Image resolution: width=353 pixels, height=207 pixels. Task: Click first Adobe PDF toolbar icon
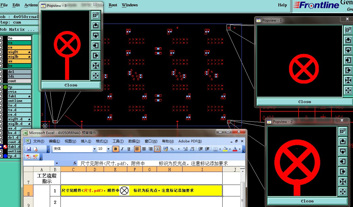click(x=29, y=157)
